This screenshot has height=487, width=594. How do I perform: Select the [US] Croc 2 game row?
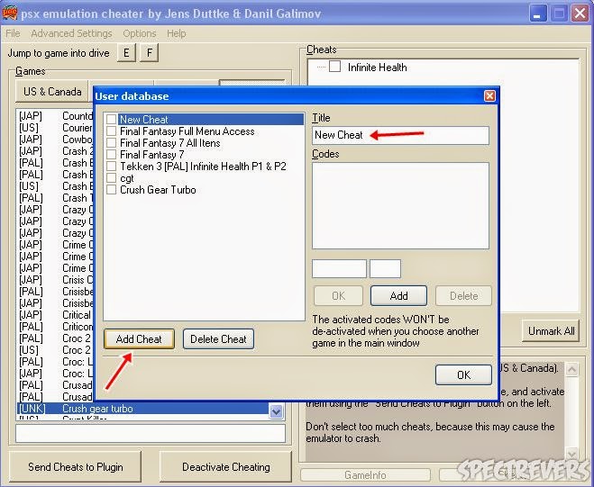pos(55,350)
